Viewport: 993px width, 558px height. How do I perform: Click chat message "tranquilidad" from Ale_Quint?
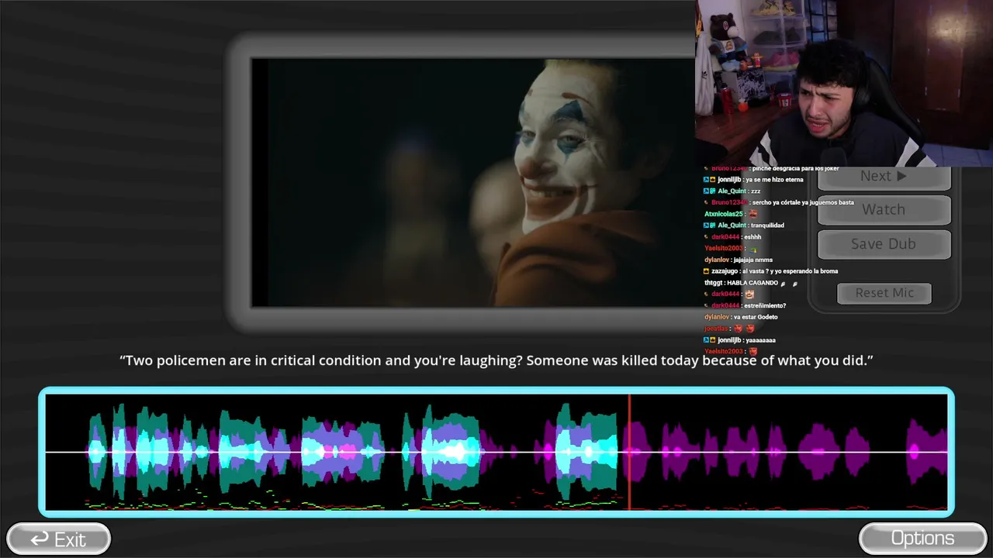point(767,226)
